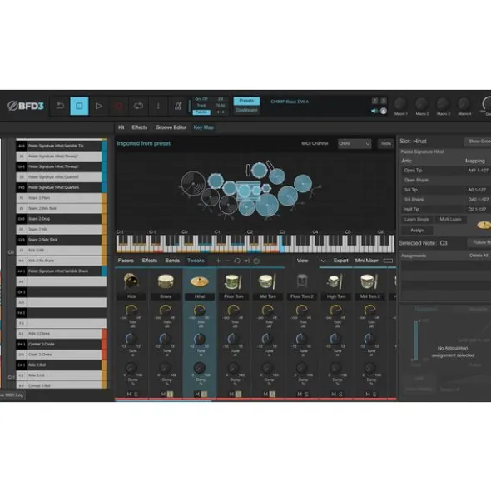
Task: Toggle the metronome icon
Action: click(178, 106)
